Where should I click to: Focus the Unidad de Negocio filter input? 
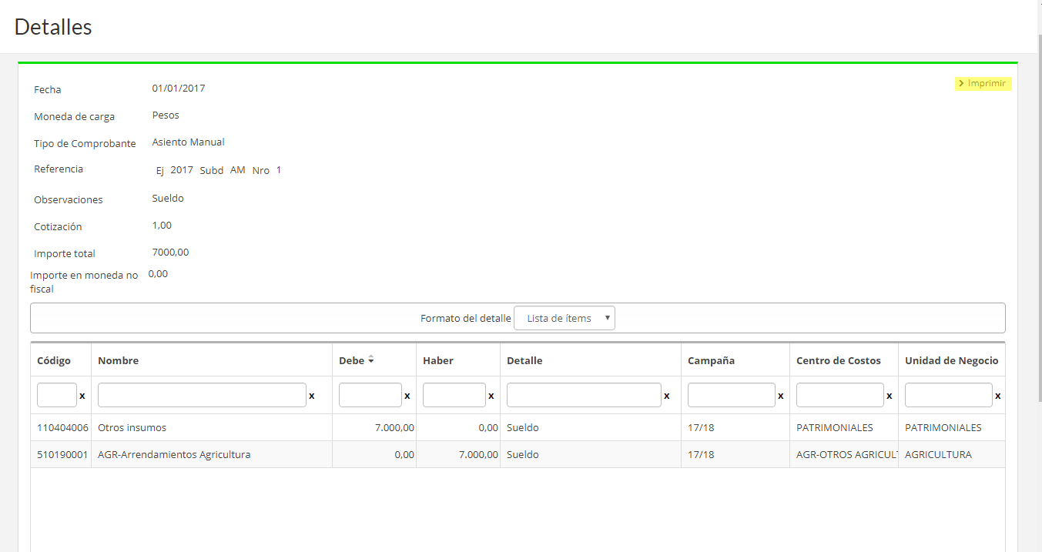949,395
